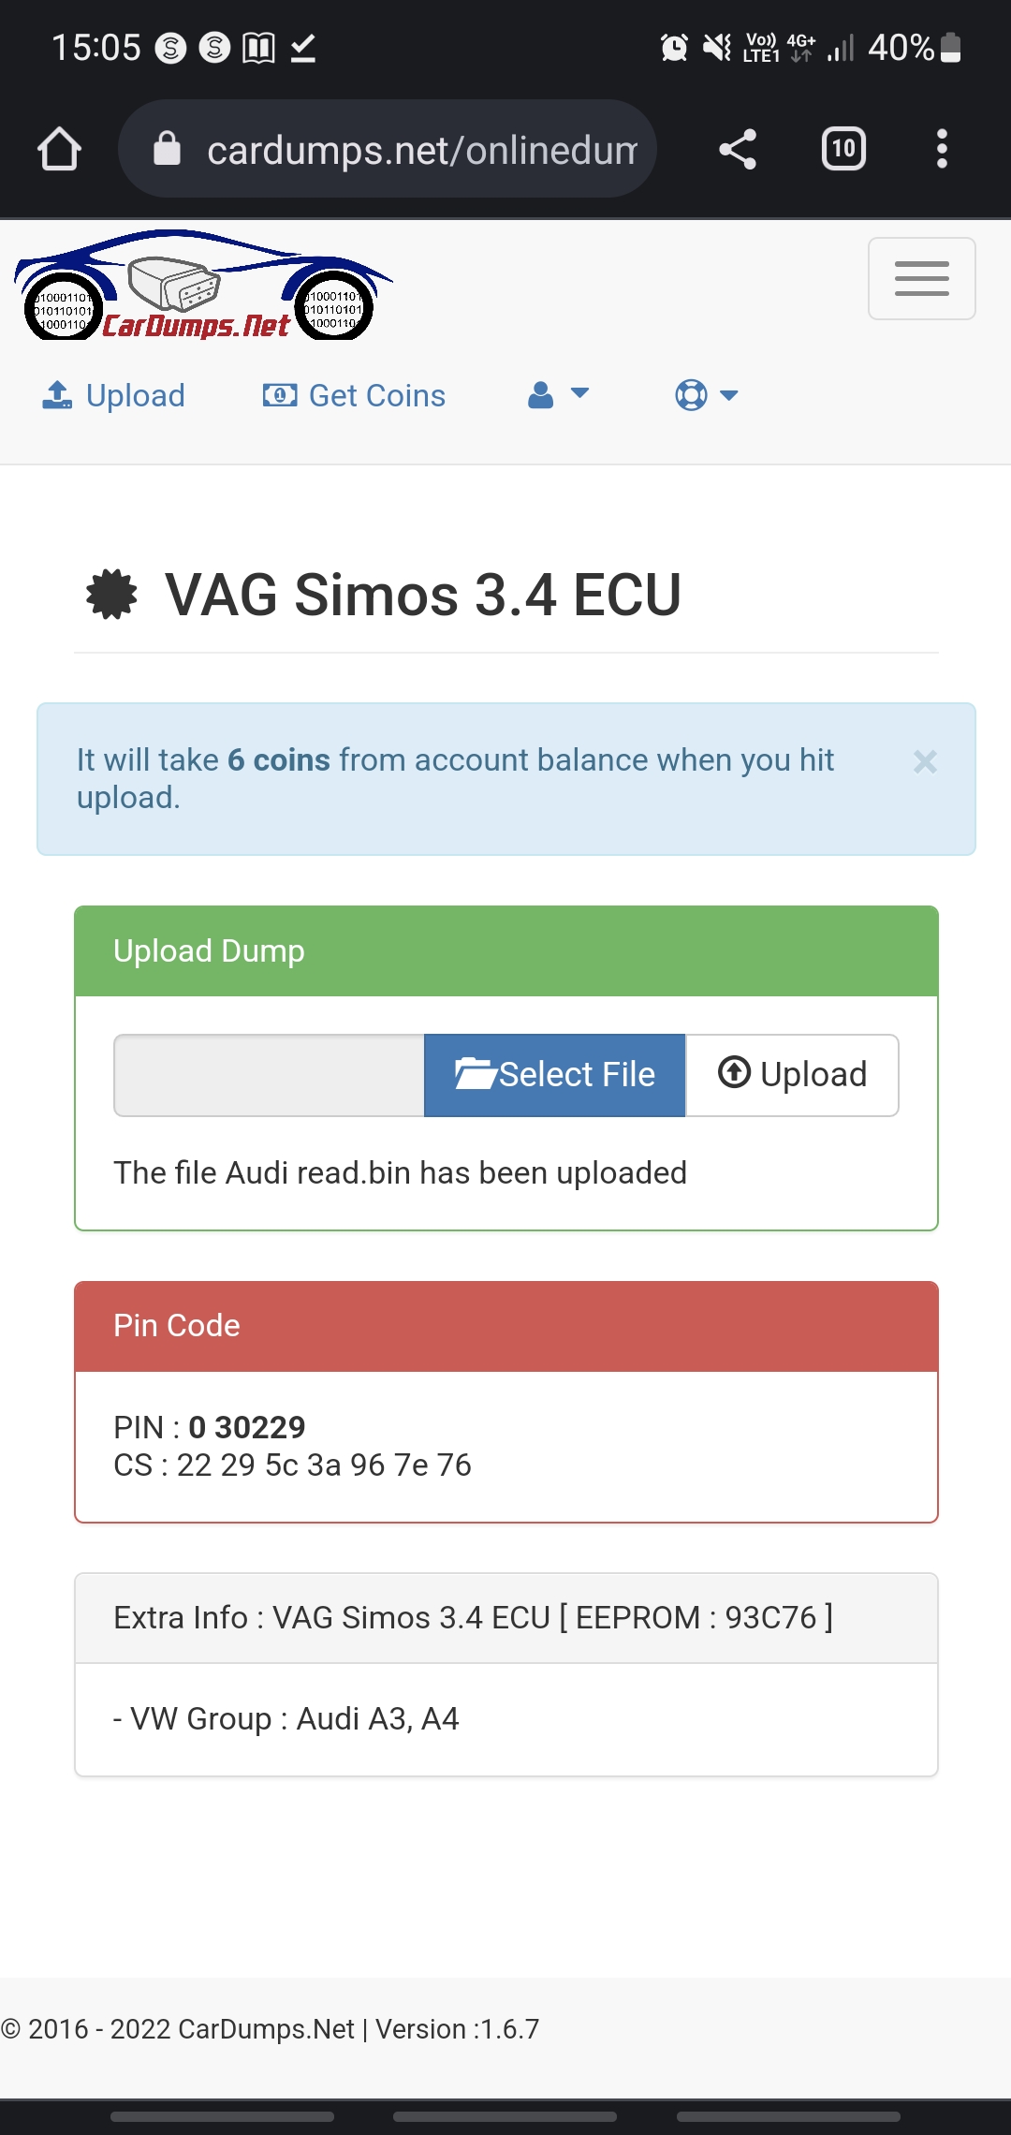Tap the cardumps.net URL address bar
This screenshot has height=2135, width=1011.
421,149
